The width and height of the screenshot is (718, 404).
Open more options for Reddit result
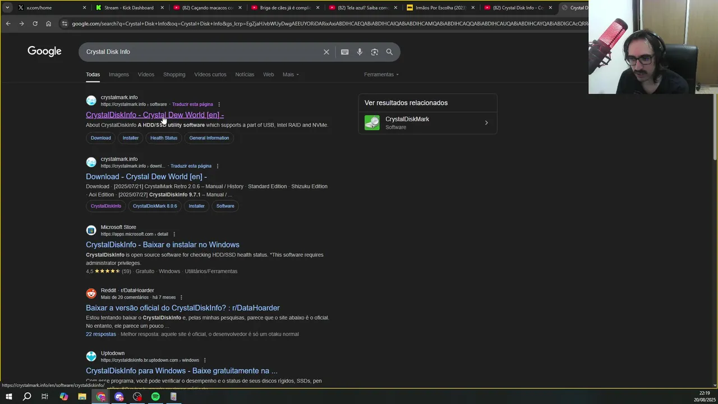tap(181, 297)
